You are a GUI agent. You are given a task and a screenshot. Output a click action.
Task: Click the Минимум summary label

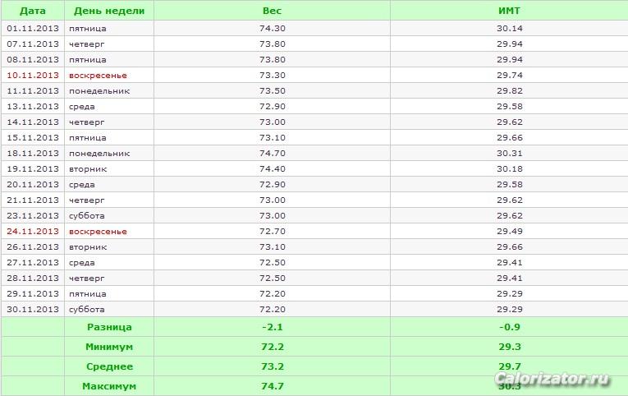[x=109, y=347]
